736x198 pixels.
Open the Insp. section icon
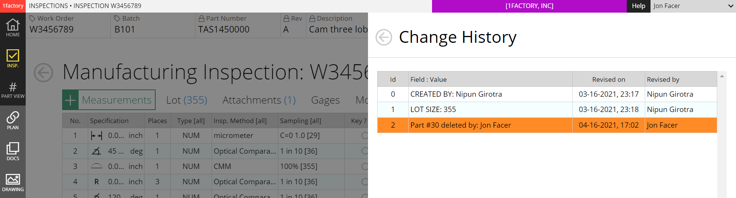click(13, 59)
